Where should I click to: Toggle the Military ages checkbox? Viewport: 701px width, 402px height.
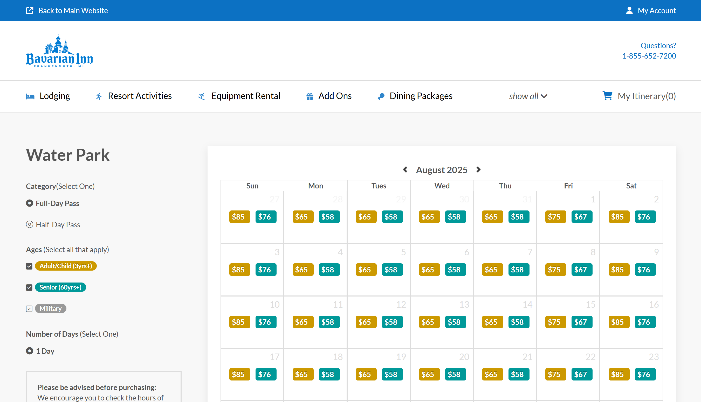click(x=29, y=309)
